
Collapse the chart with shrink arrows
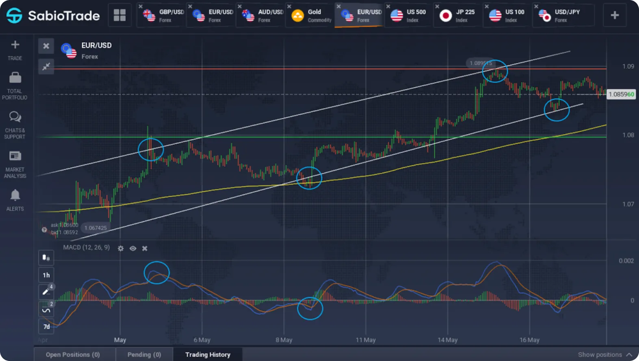(x=46, y=66)
